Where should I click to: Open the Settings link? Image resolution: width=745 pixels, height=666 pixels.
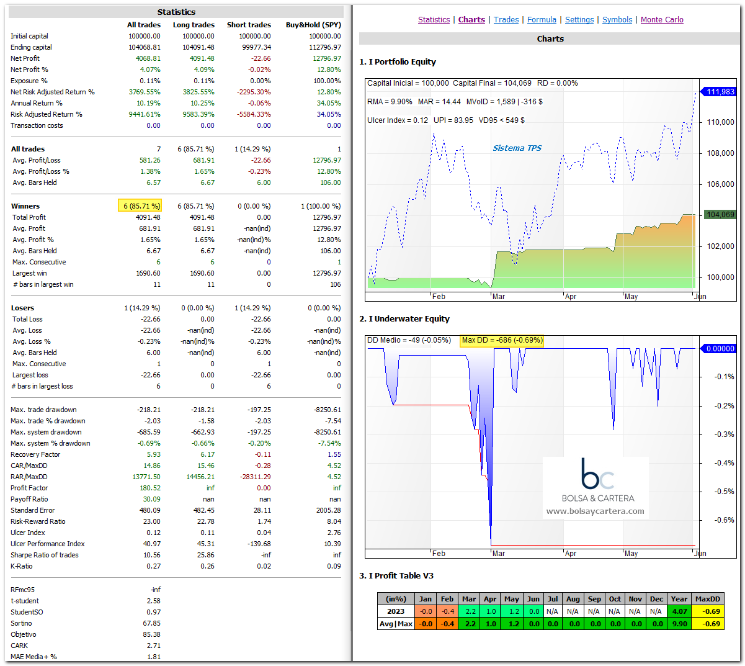pos(579,20)
